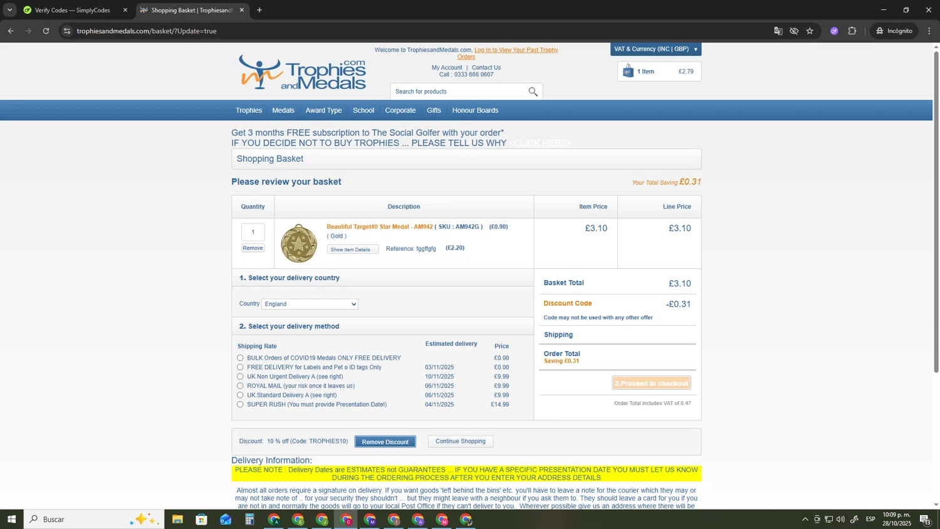
Task: Click the page's vertical scrollbar
Action: click(936, 212)
